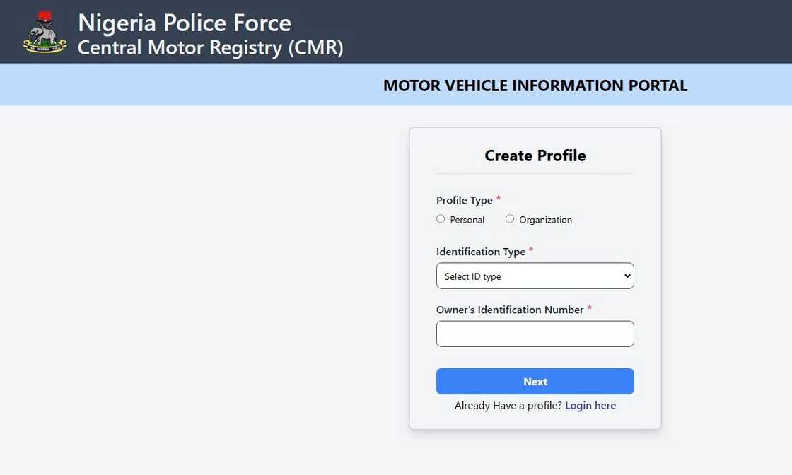Click the 'Profile Type' field label
The image size is (792, 475).
pyautogui.click(x=464, y=201)
